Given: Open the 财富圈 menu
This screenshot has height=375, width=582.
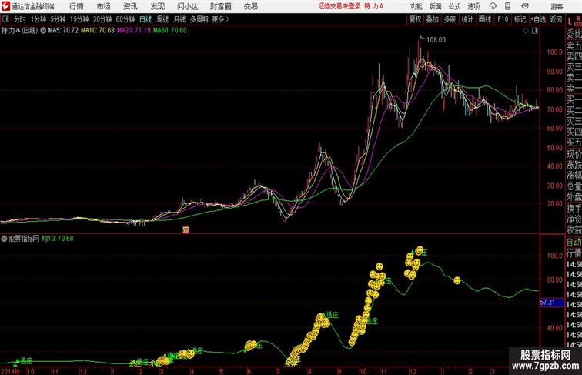Looking at the screenshot, I should pos(220,6).
